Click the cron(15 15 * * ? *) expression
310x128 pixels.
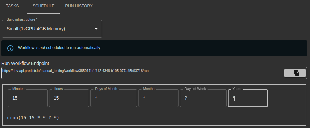pos(33,118)
